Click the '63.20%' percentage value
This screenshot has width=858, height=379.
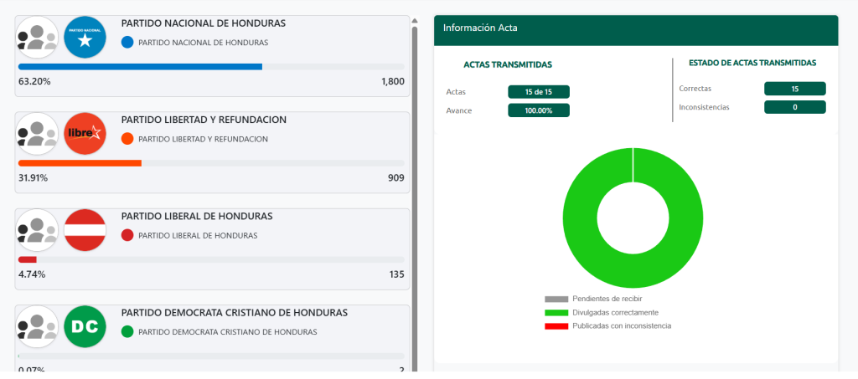pyautogui.click(x=34, y=81)
